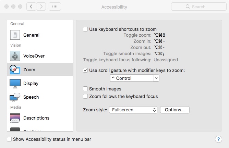The height and width of the screenshot is (148, 229).
Task: Click the Options... button
Action: (x=174, y=110)
